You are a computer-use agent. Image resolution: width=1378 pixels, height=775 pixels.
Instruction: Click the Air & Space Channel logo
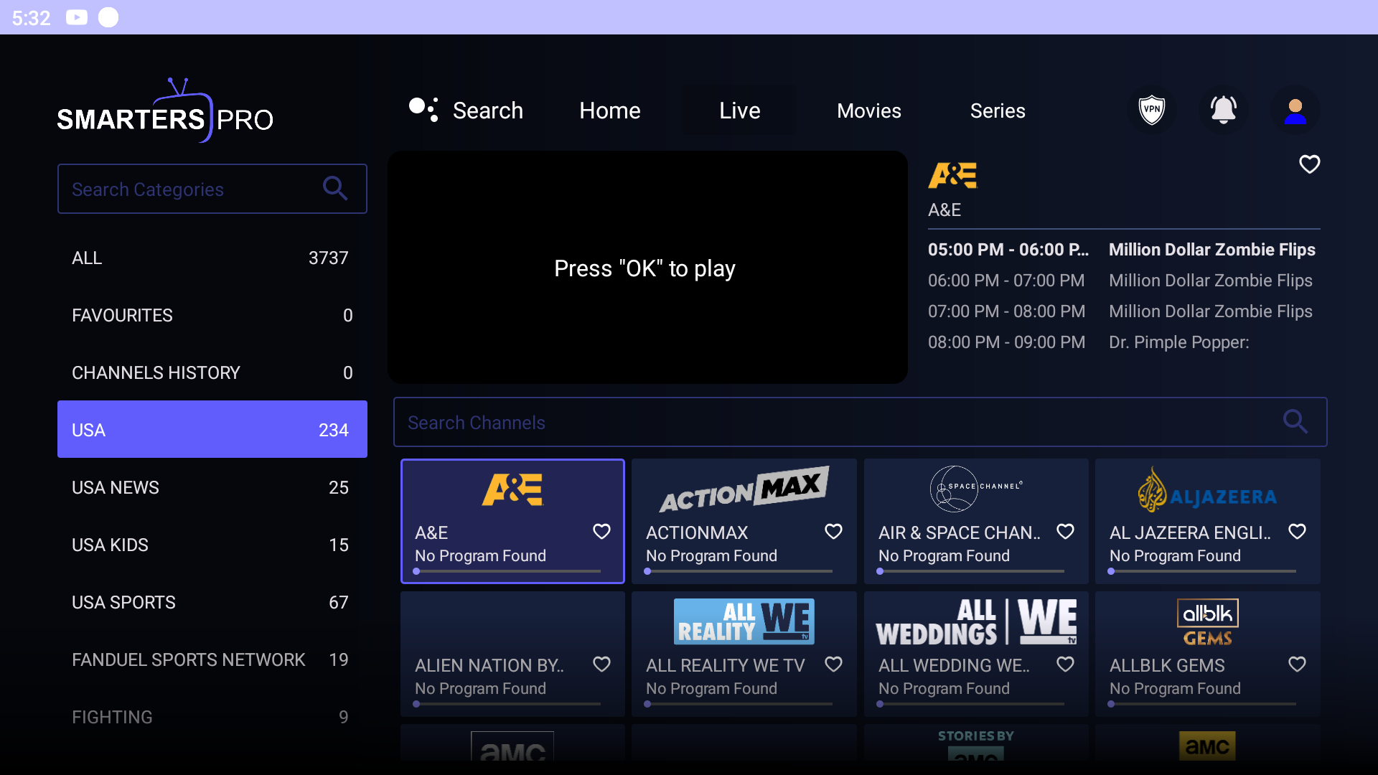tap(976, 489)
